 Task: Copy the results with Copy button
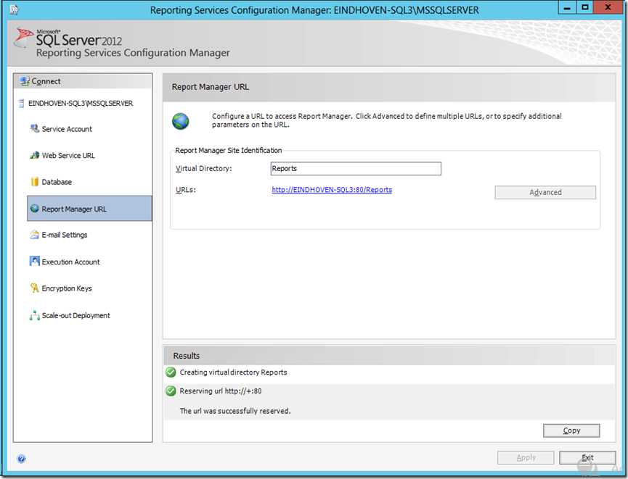[x=571, y=430]
